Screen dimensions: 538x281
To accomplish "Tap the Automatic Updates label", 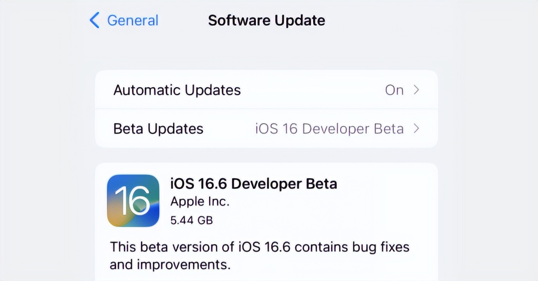I will (177, 90).
